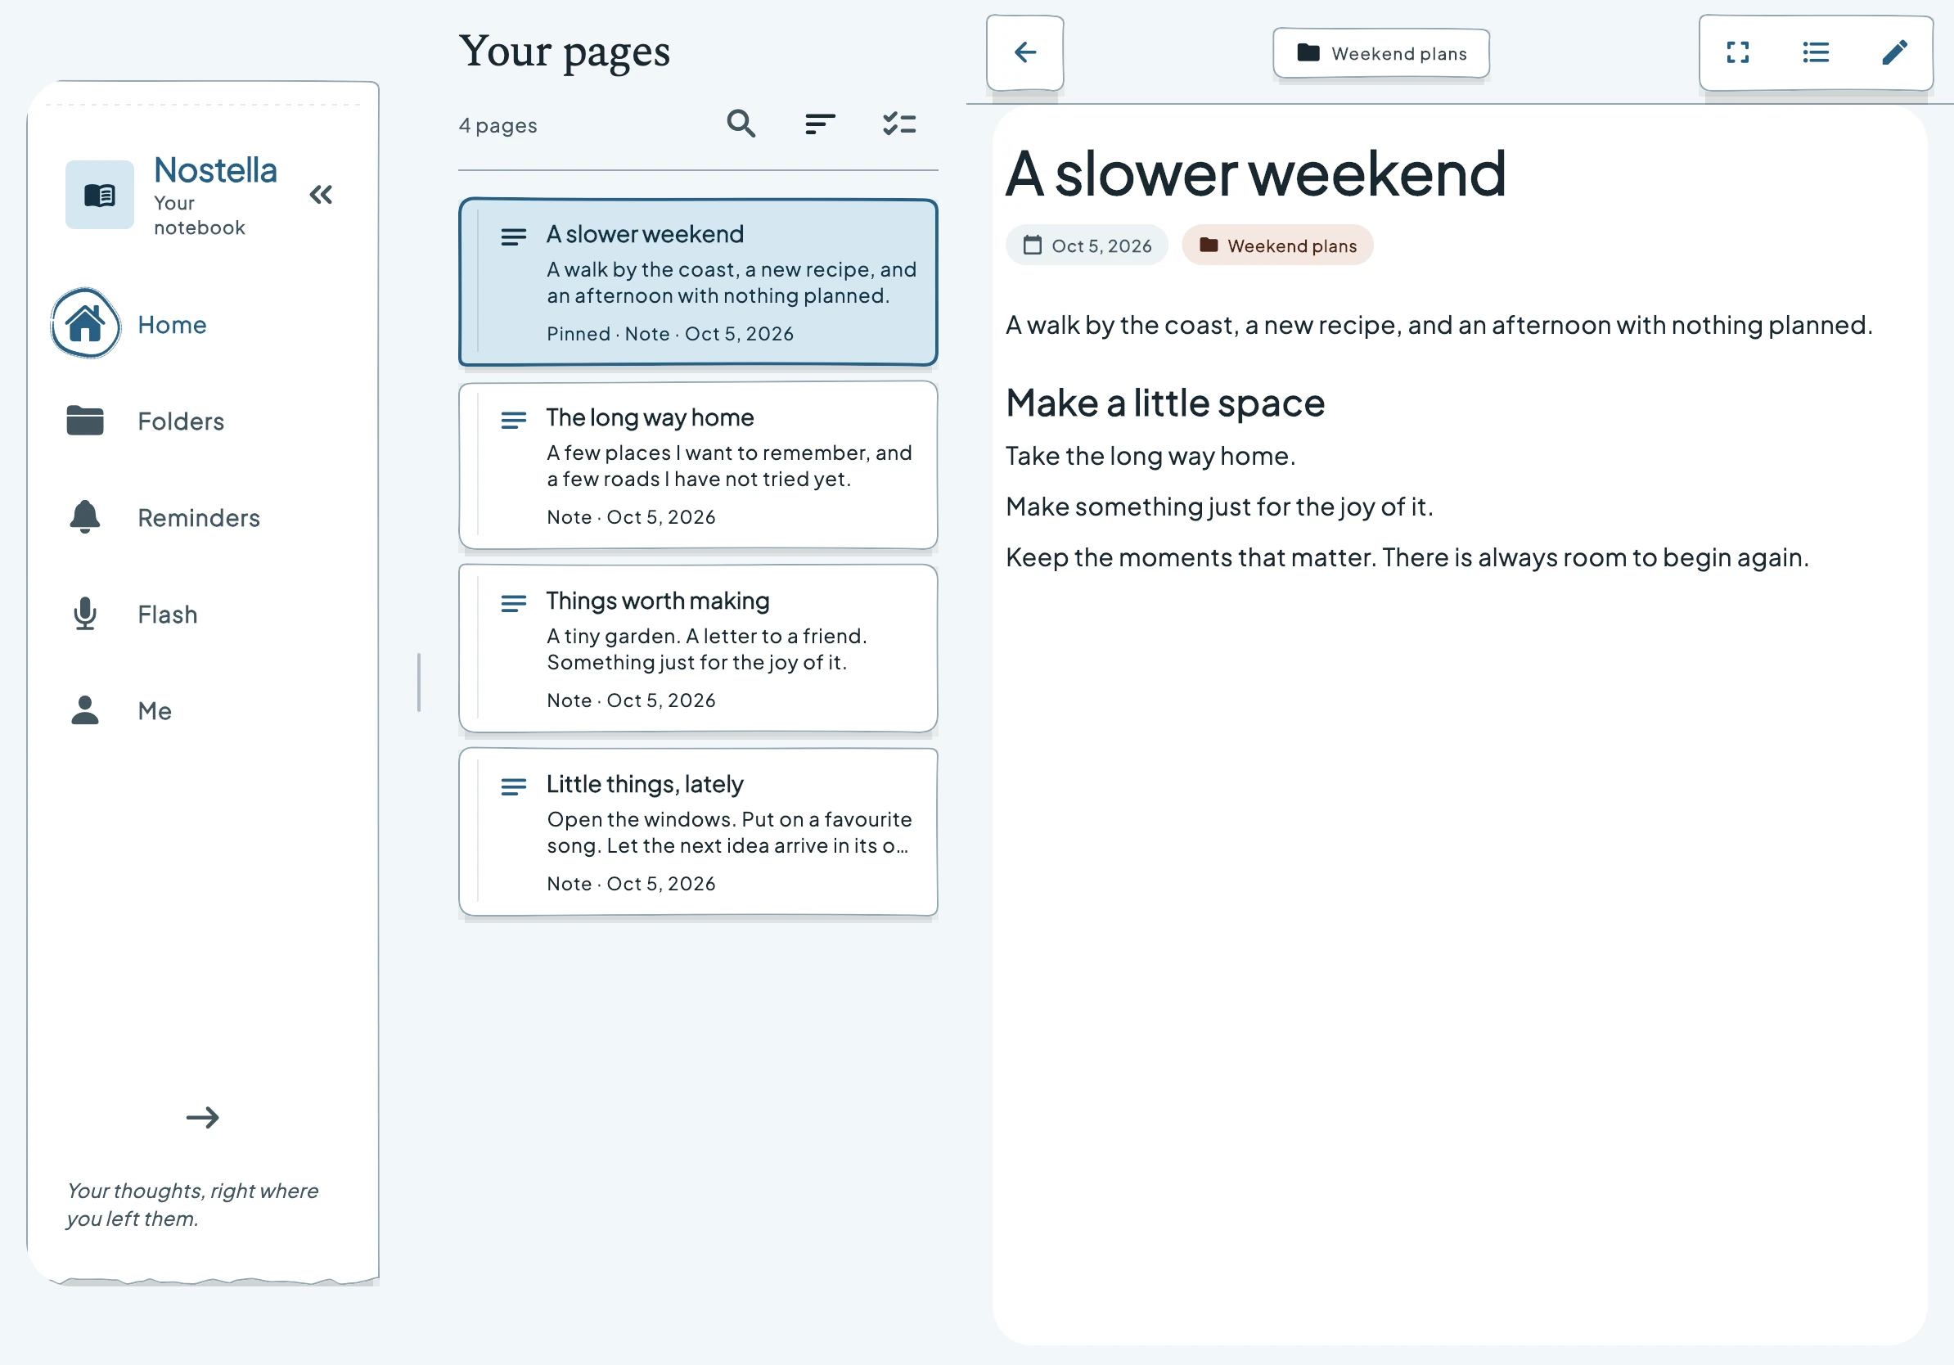Click the Weekend plans folder tag chip
Screen dimensions: 1954x1365
click(x=1277, y=245)
